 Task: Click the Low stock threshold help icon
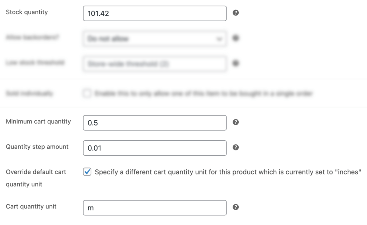[236, 63]
